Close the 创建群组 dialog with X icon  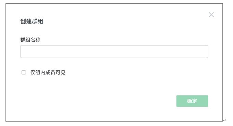coord(211,15)
